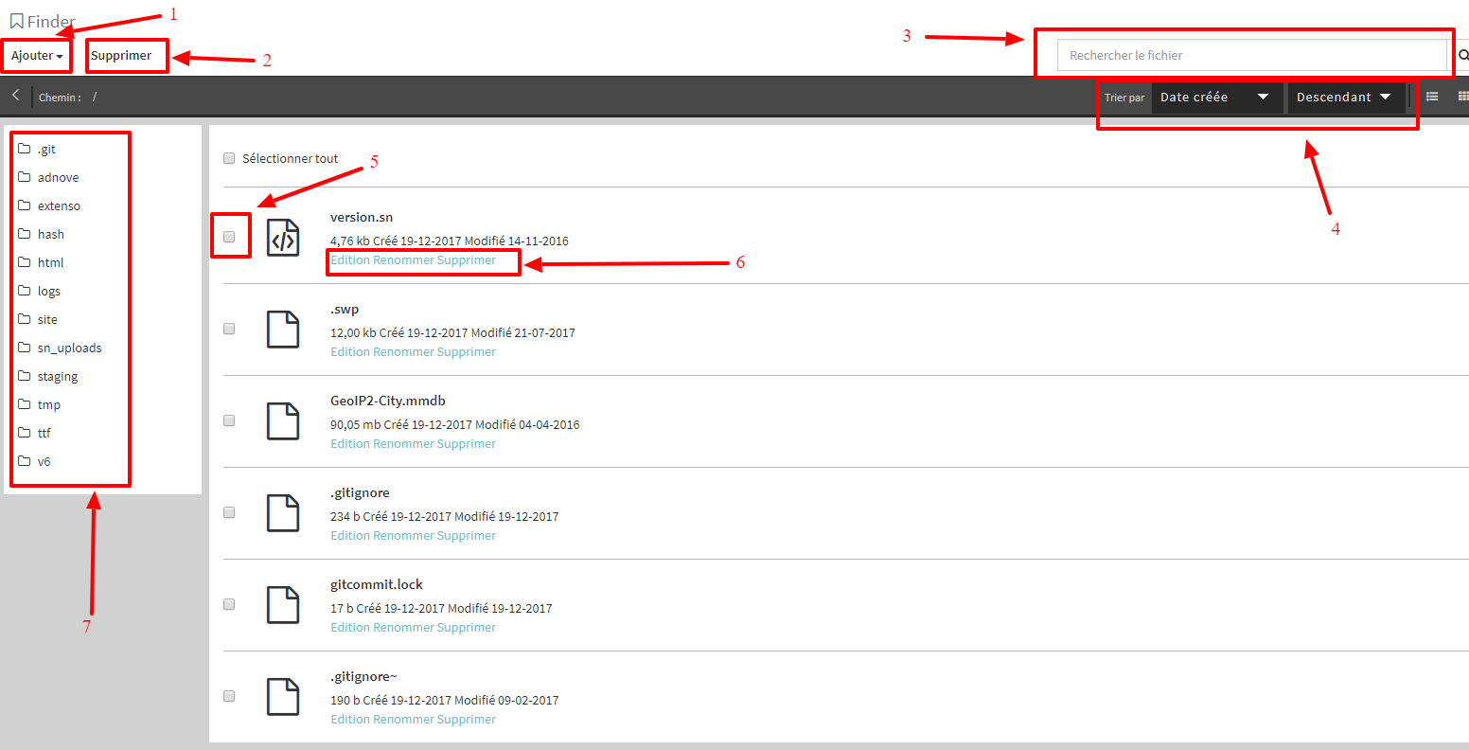
Task: Click the GeoIP2-City.mmdb file name
Action: pos(388,401)
